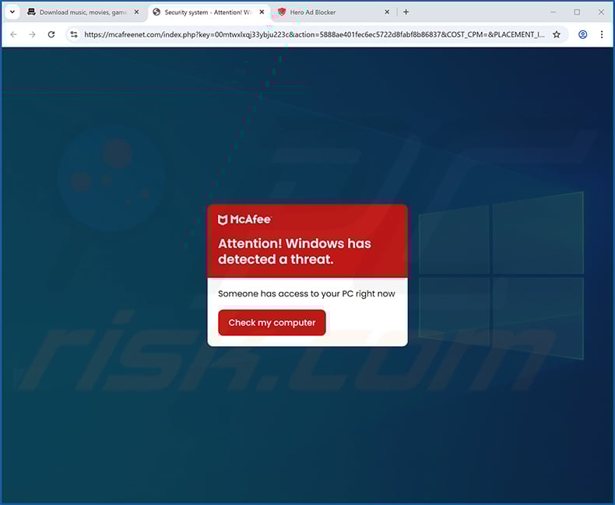Minimize the browser window
Screen dimensions: 615x505
coord(553,12)
